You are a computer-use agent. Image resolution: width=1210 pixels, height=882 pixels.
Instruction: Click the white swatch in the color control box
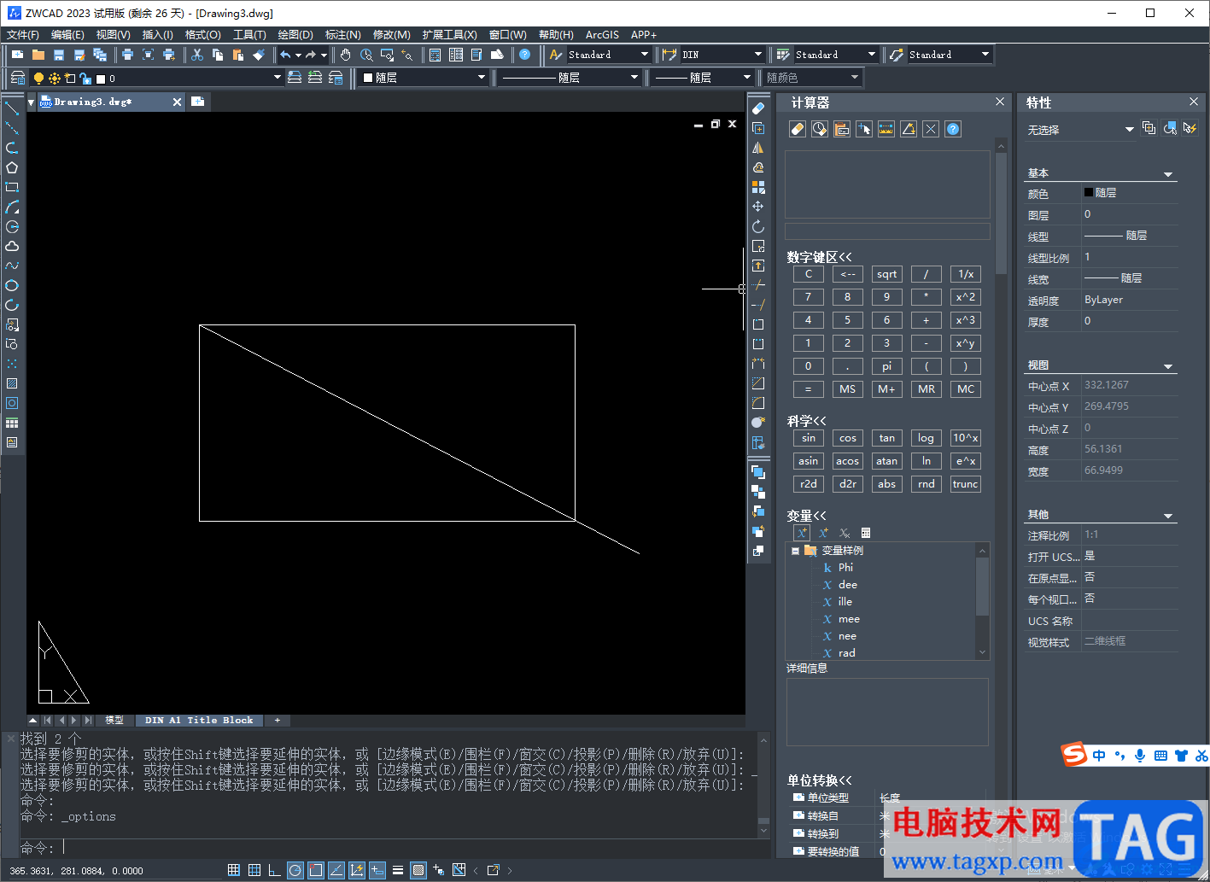point(368,78)
